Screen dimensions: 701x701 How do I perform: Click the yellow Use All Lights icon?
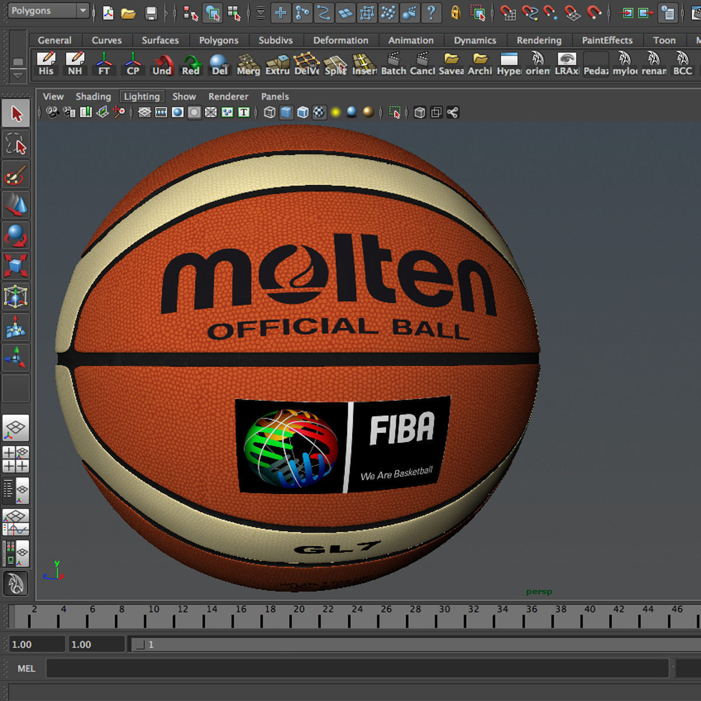pyautogui.click(x=335, y=112)
